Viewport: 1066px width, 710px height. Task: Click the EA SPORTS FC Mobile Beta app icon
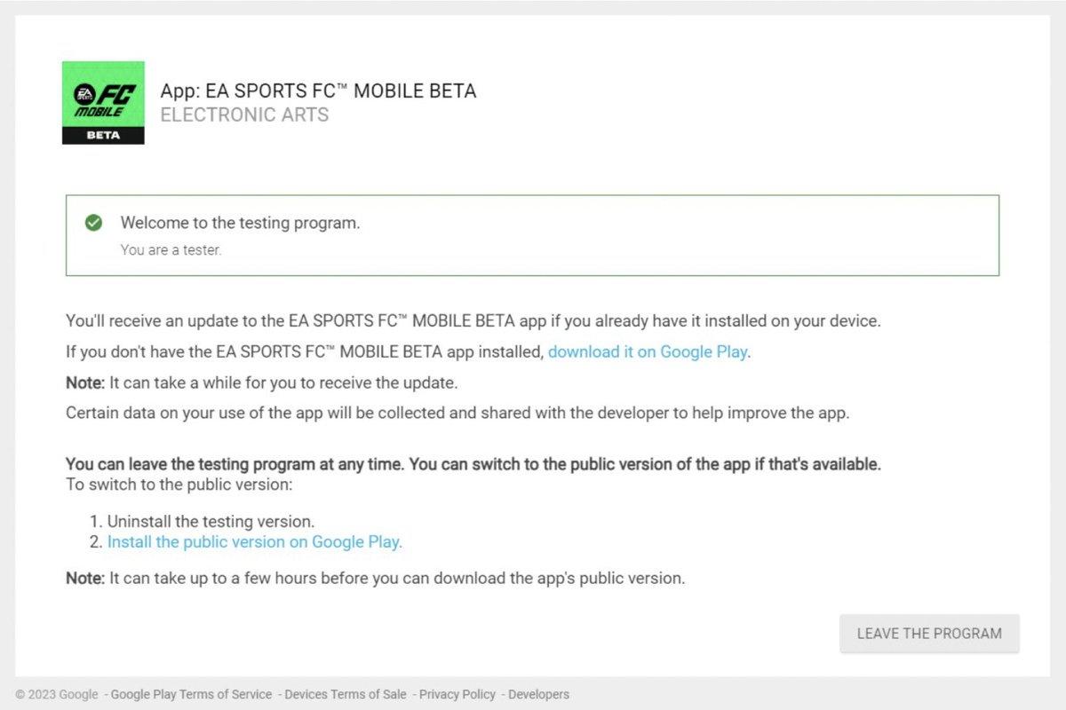103,103
